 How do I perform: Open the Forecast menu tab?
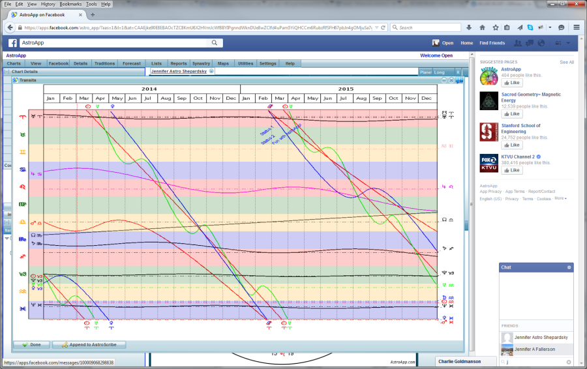click(132, 63)
